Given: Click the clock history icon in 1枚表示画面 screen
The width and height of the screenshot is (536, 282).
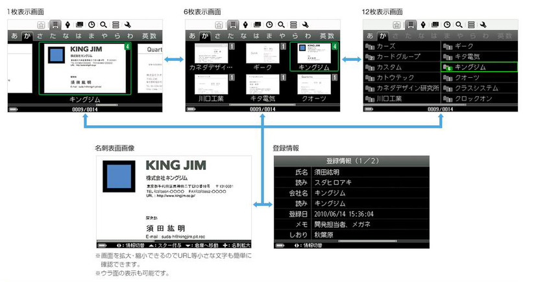Looking at the screenshot, I should point(91,25).
